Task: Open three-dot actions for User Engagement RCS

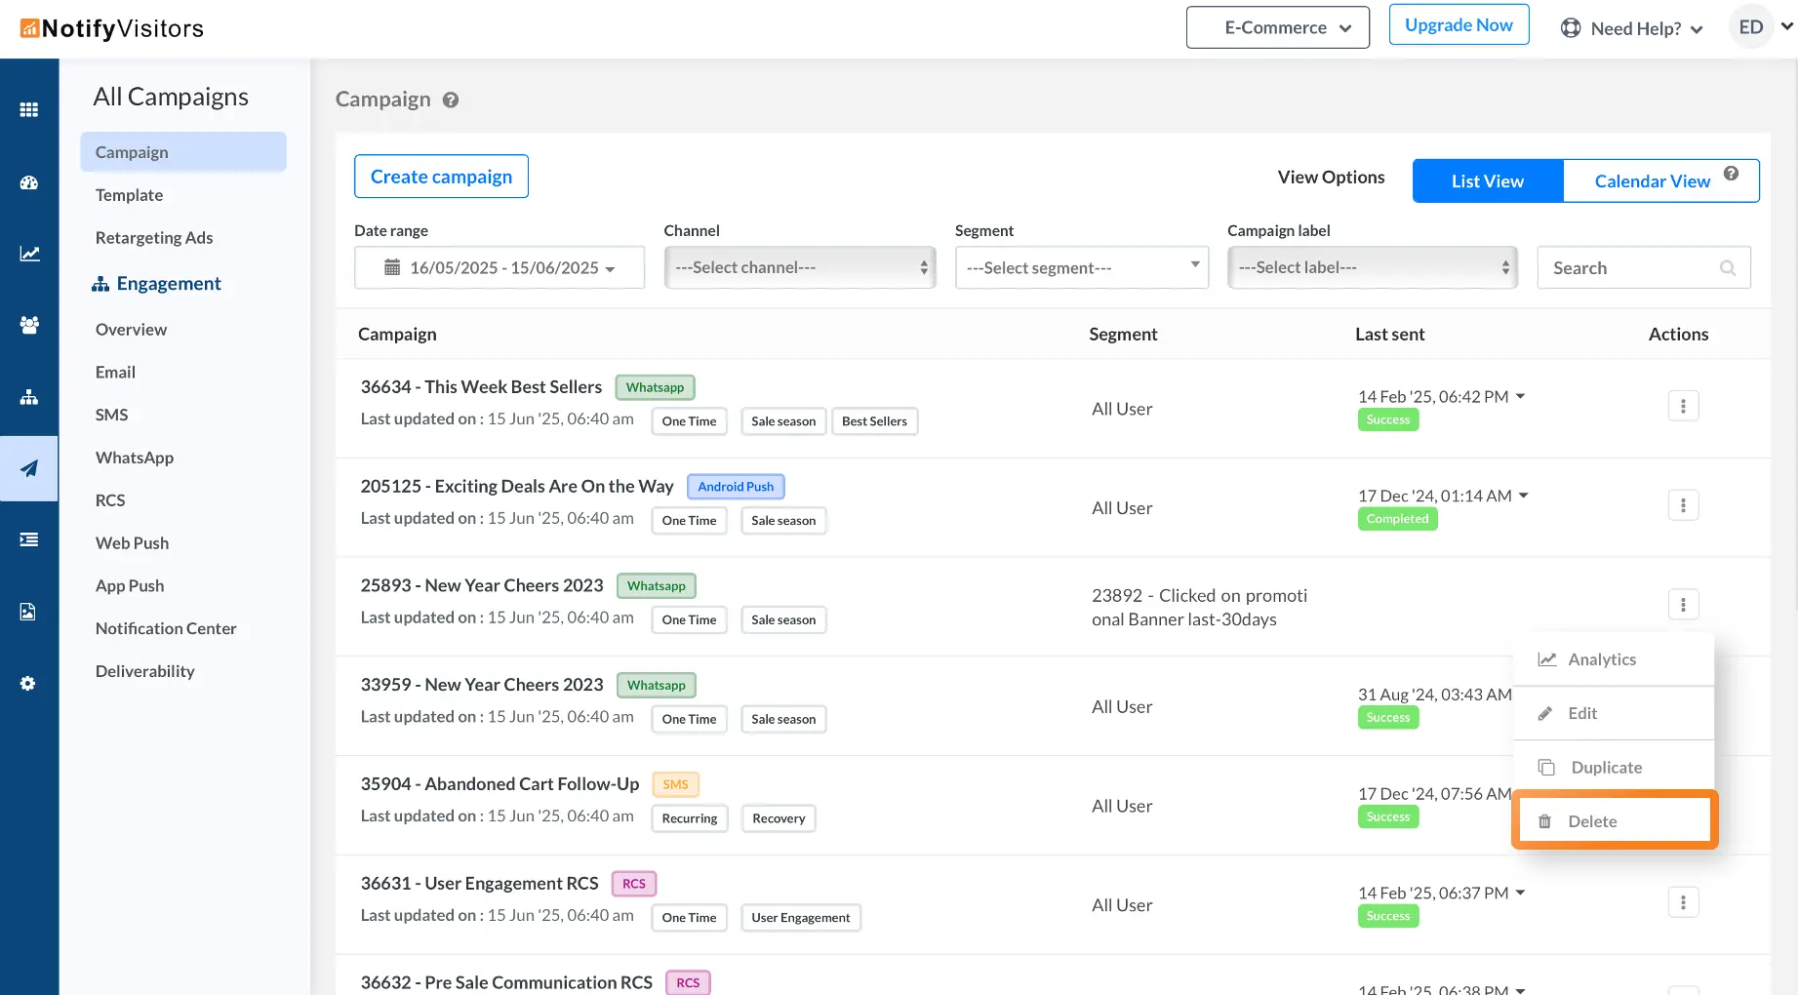Action: coord(1683,902)
